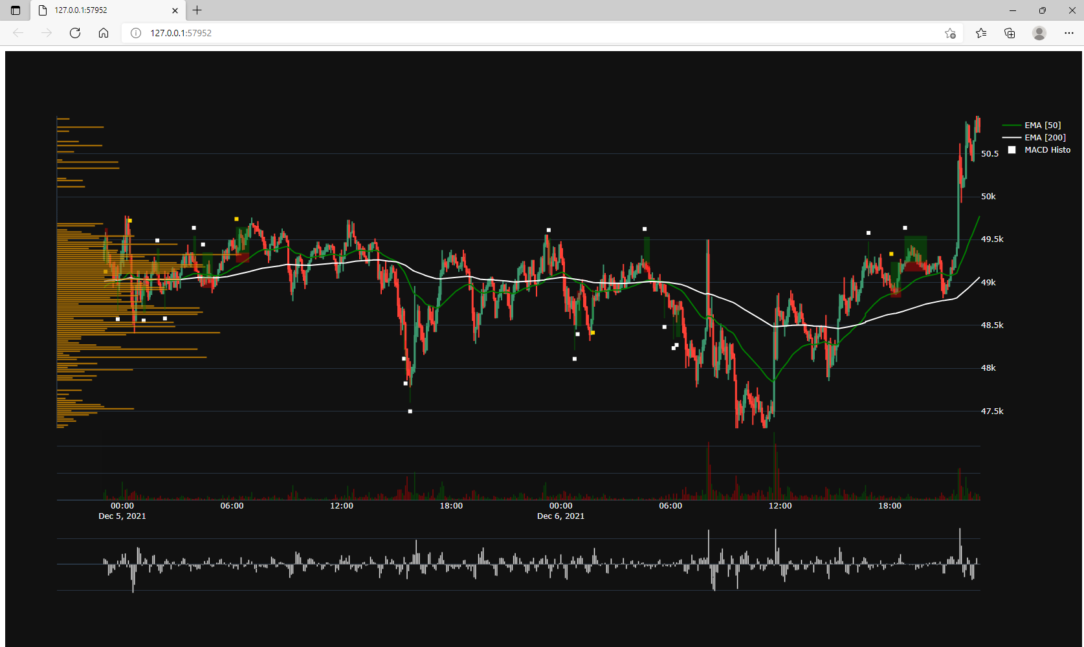Add this page to favorites
Screen dimensions: 1084x647
(x=950, y=33)
